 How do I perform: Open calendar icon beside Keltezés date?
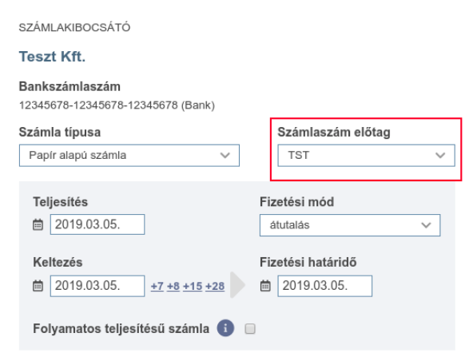pyautogui.click(x=38, y=286)
